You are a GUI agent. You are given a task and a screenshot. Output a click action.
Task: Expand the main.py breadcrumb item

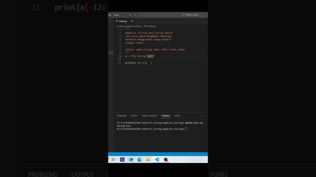point(152,26)
